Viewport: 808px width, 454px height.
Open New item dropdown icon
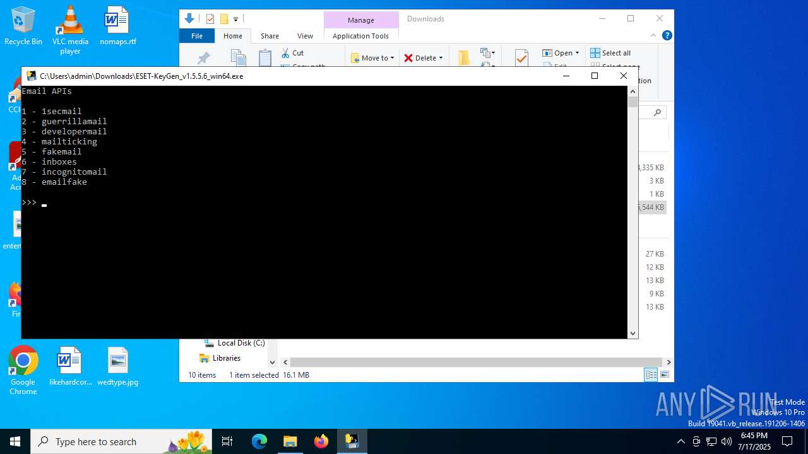point(487,53)
